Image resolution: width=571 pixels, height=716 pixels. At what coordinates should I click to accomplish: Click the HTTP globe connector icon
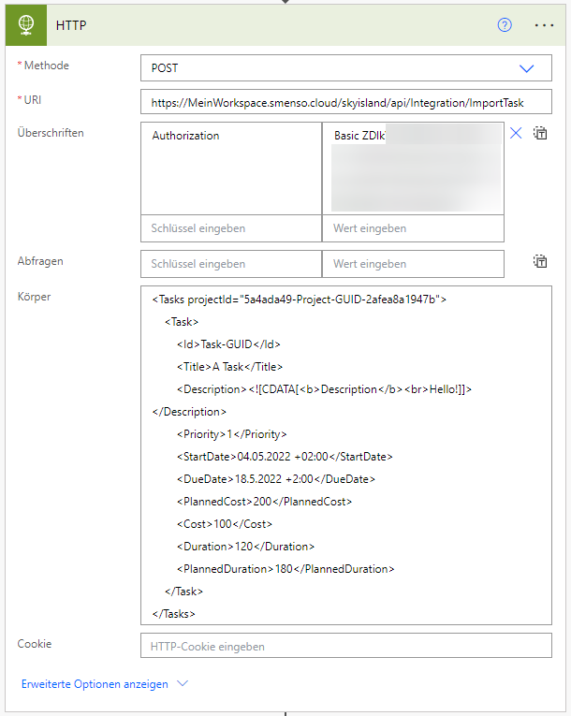(x=25, y=25)
